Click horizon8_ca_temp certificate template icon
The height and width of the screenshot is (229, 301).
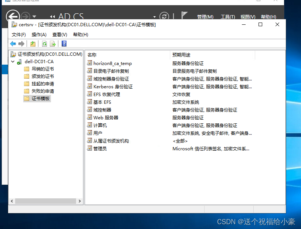tap(89, 63)
